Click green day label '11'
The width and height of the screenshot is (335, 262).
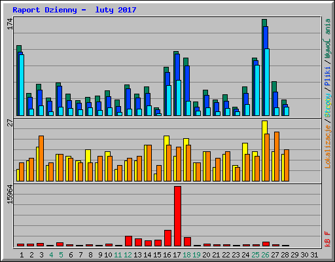[118, 255]
